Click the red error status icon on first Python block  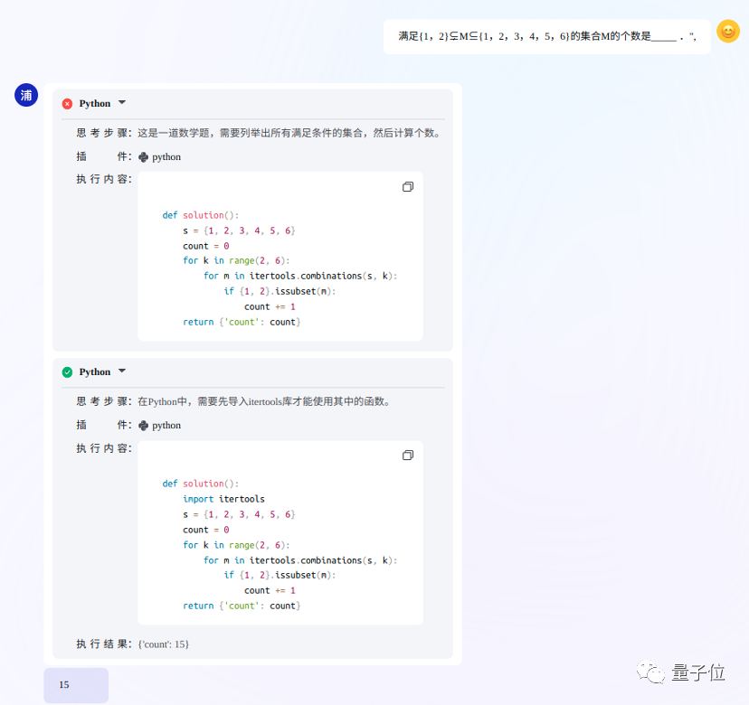pos(67,104)
